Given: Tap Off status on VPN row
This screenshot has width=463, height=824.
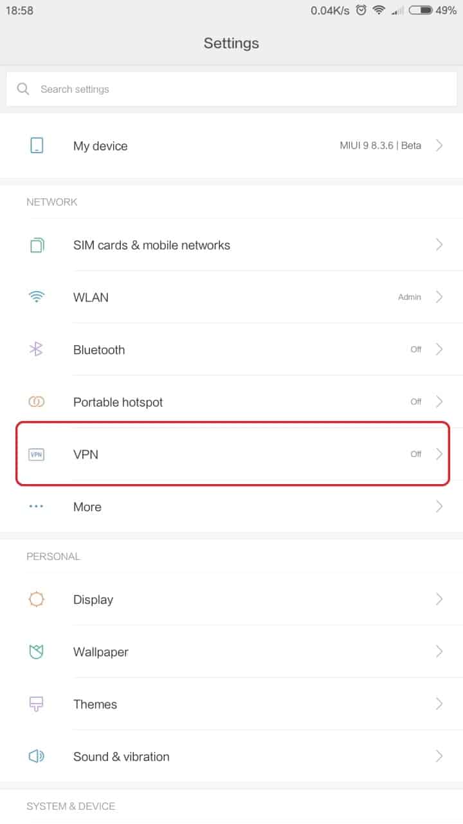Looking at the screenshot, I should point(416,454).
